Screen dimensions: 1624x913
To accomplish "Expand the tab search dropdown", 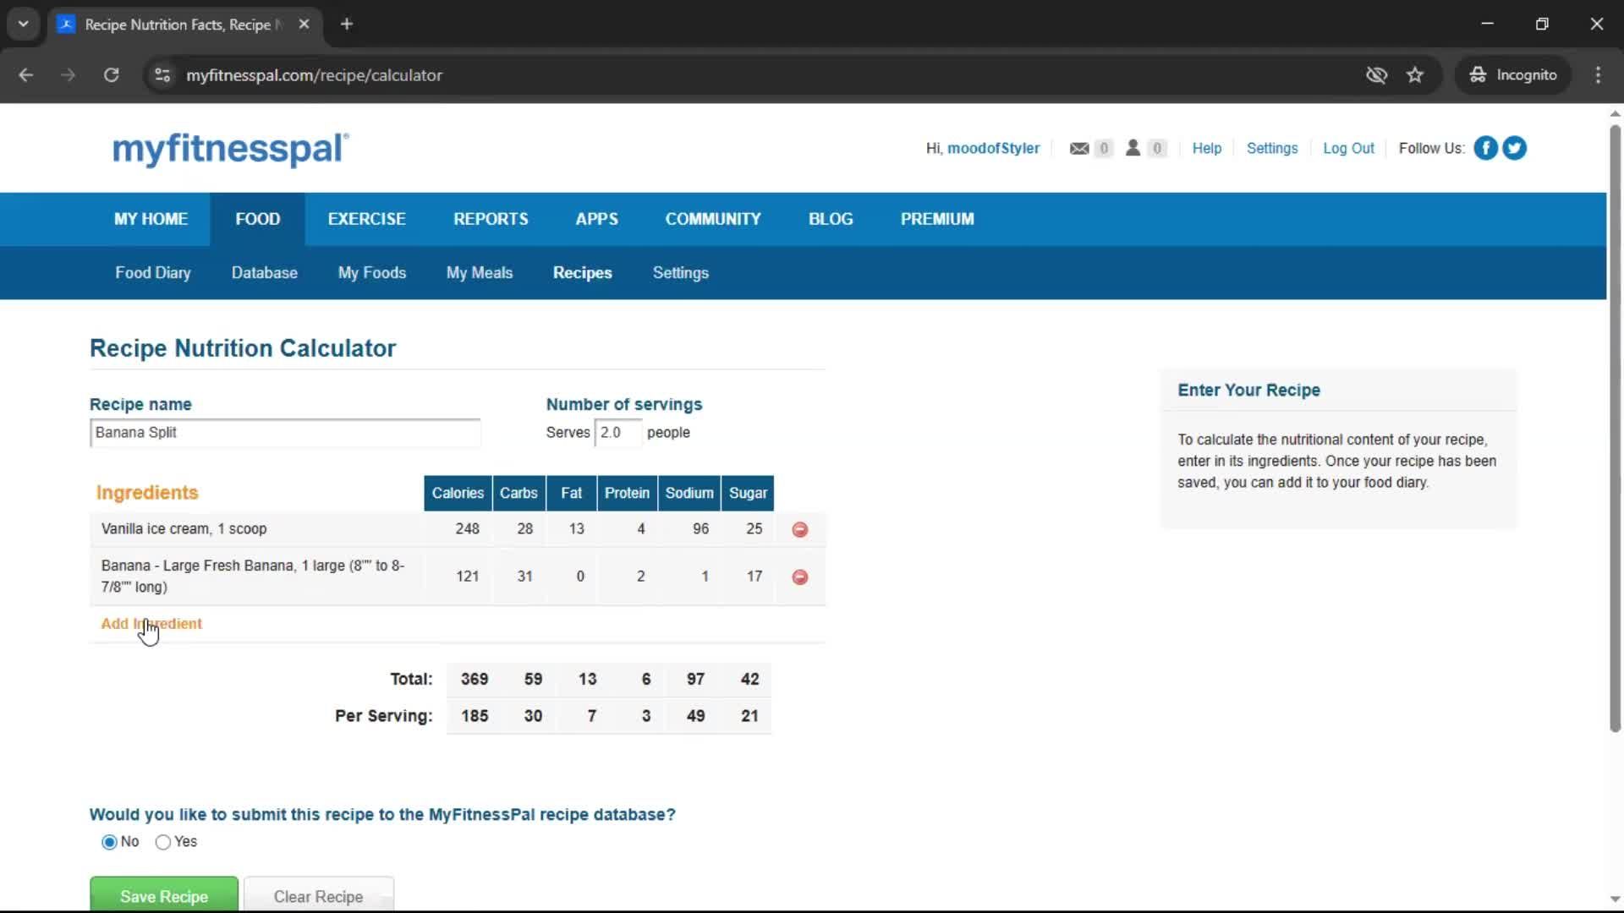I will pyautogui.click(x=23, y=25).
